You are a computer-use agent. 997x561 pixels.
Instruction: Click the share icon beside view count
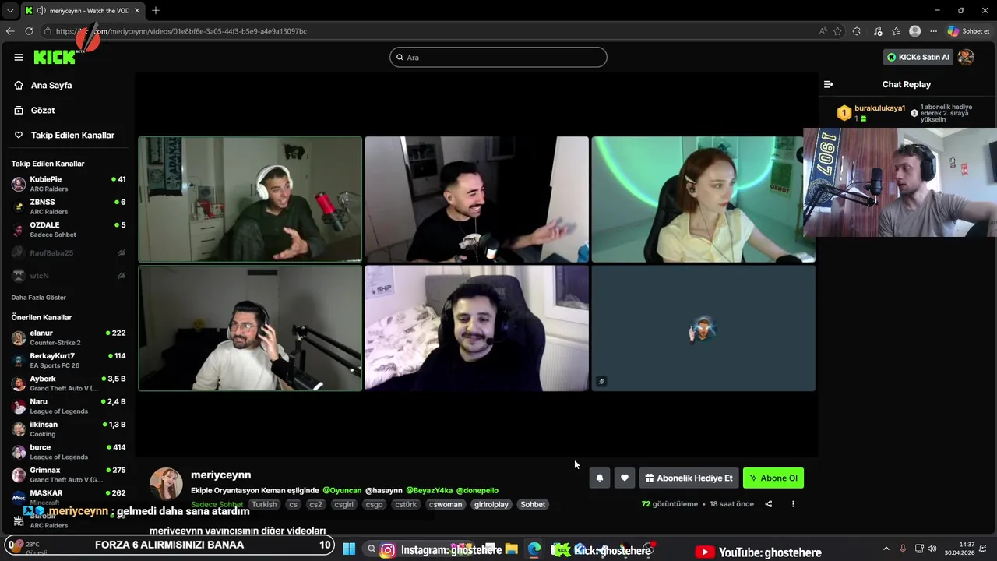tap(768, 504)
